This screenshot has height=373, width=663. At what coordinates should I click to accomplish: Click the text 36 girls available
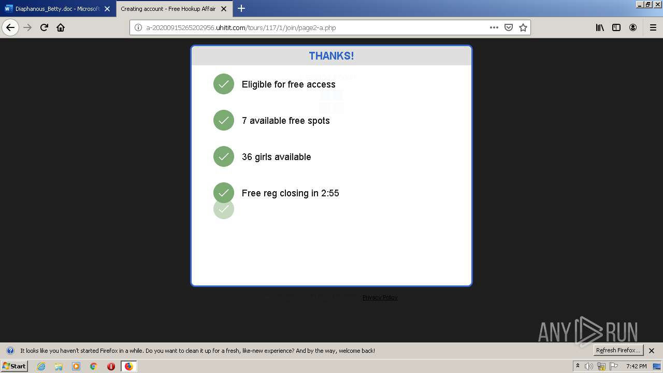(277, 157)
